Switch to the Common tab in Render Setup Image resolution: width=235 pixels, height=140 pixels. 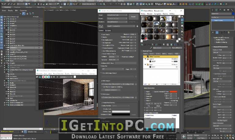pyautogui.click(x=101, y=30)
